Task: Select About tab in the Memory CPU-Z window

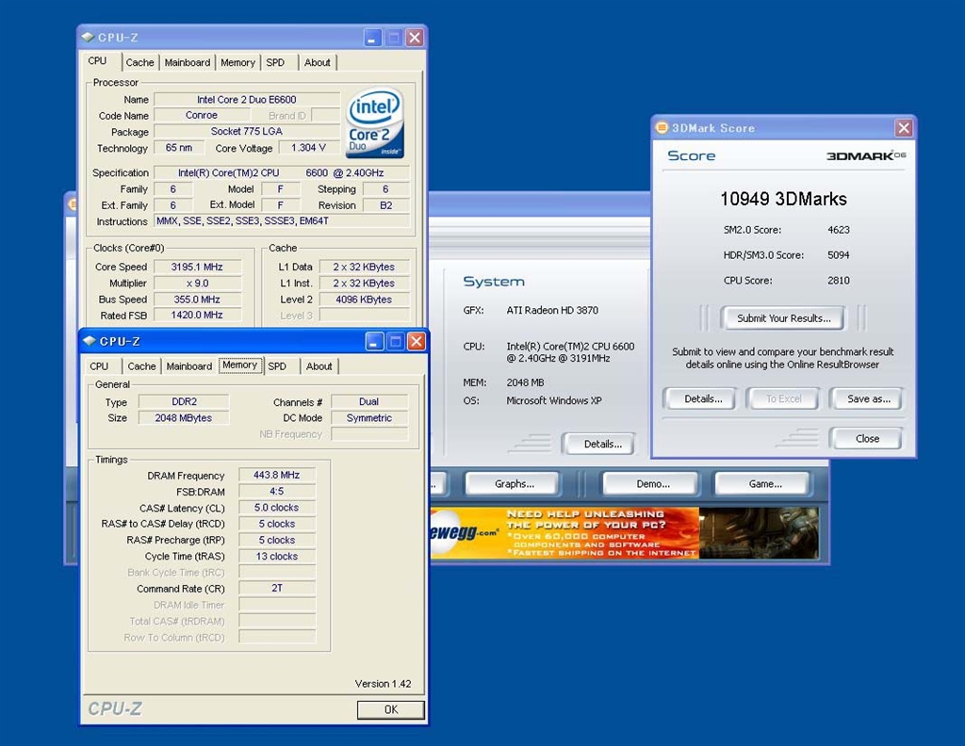Action: (x=319, y=366)
